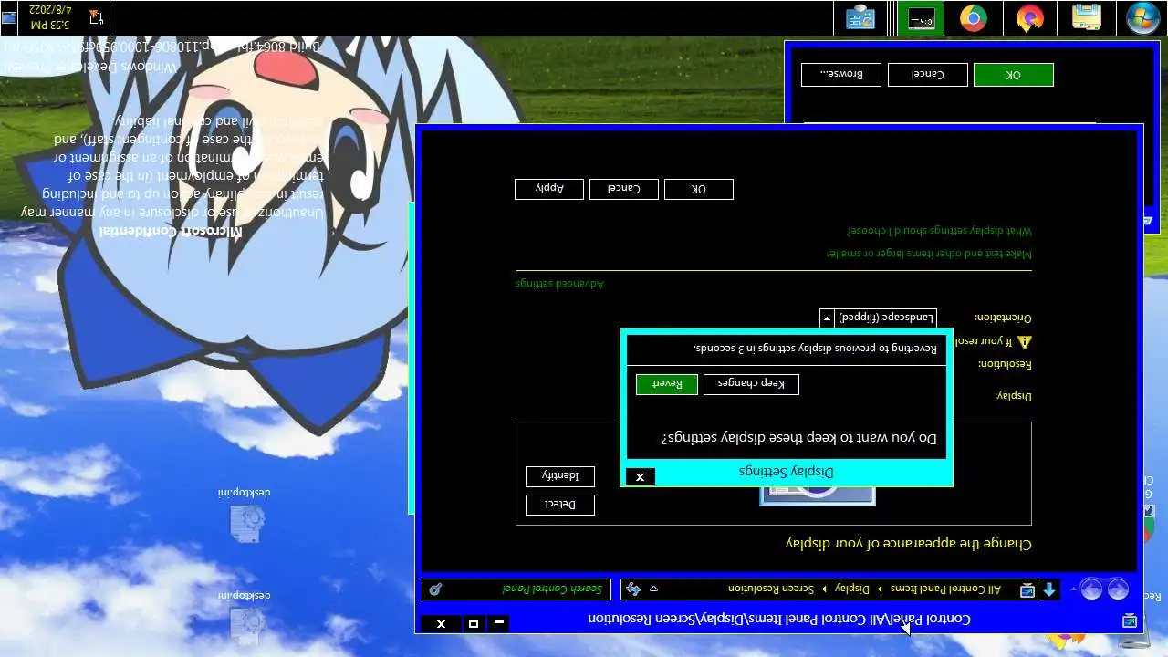Click Cancel in the Run dialog

tap(927, 75)
